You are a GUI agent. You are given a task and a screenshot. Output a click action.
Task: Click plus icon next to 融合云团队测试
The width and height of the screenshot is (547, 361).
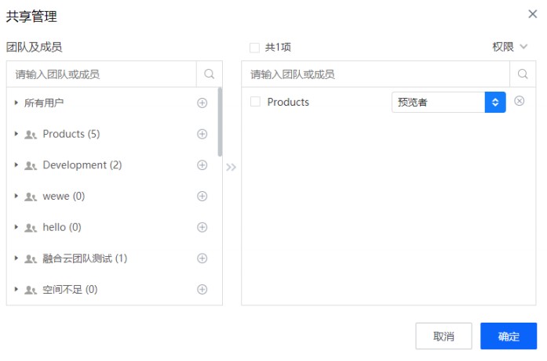click(x=202, y=258)
